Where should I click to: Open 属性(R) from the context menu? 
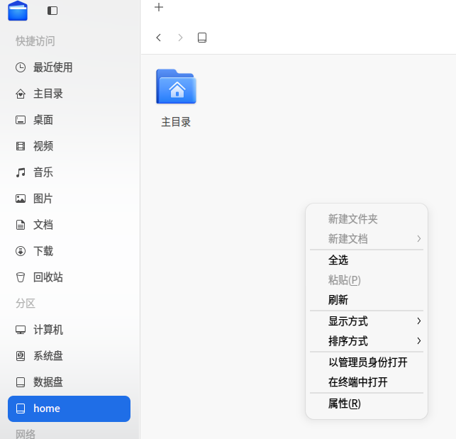(x=367, y=404)
